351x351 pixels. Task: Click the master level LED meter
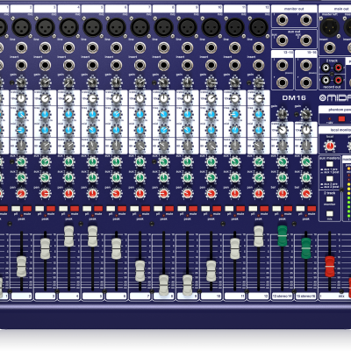[348, 192]
